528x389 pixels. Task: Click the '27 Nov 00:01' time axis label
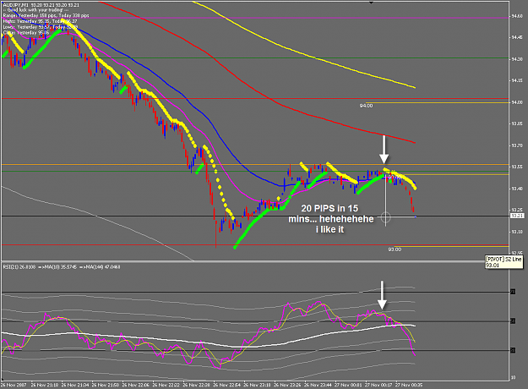pos(348,385)
